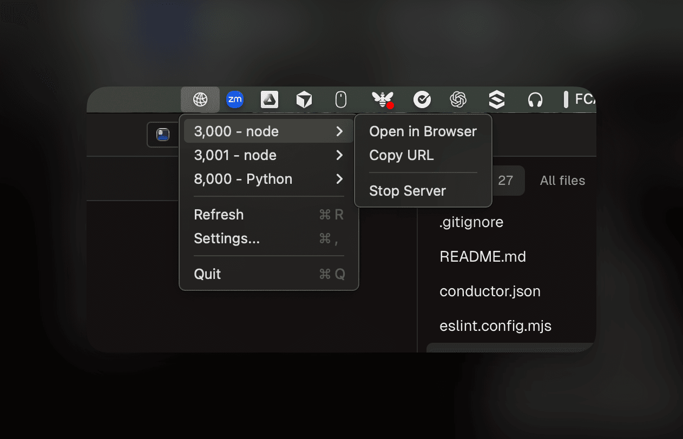This screenshot has height=439, width=683.
Task: Select Open in Browser from the submenu
Action: pyautogui.click(x=423, y=131)
